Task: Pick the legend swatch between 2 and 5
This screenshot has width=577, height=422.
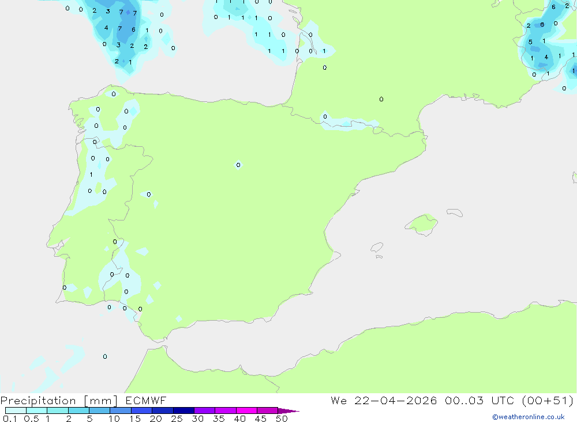Action: tap(78, 410)
